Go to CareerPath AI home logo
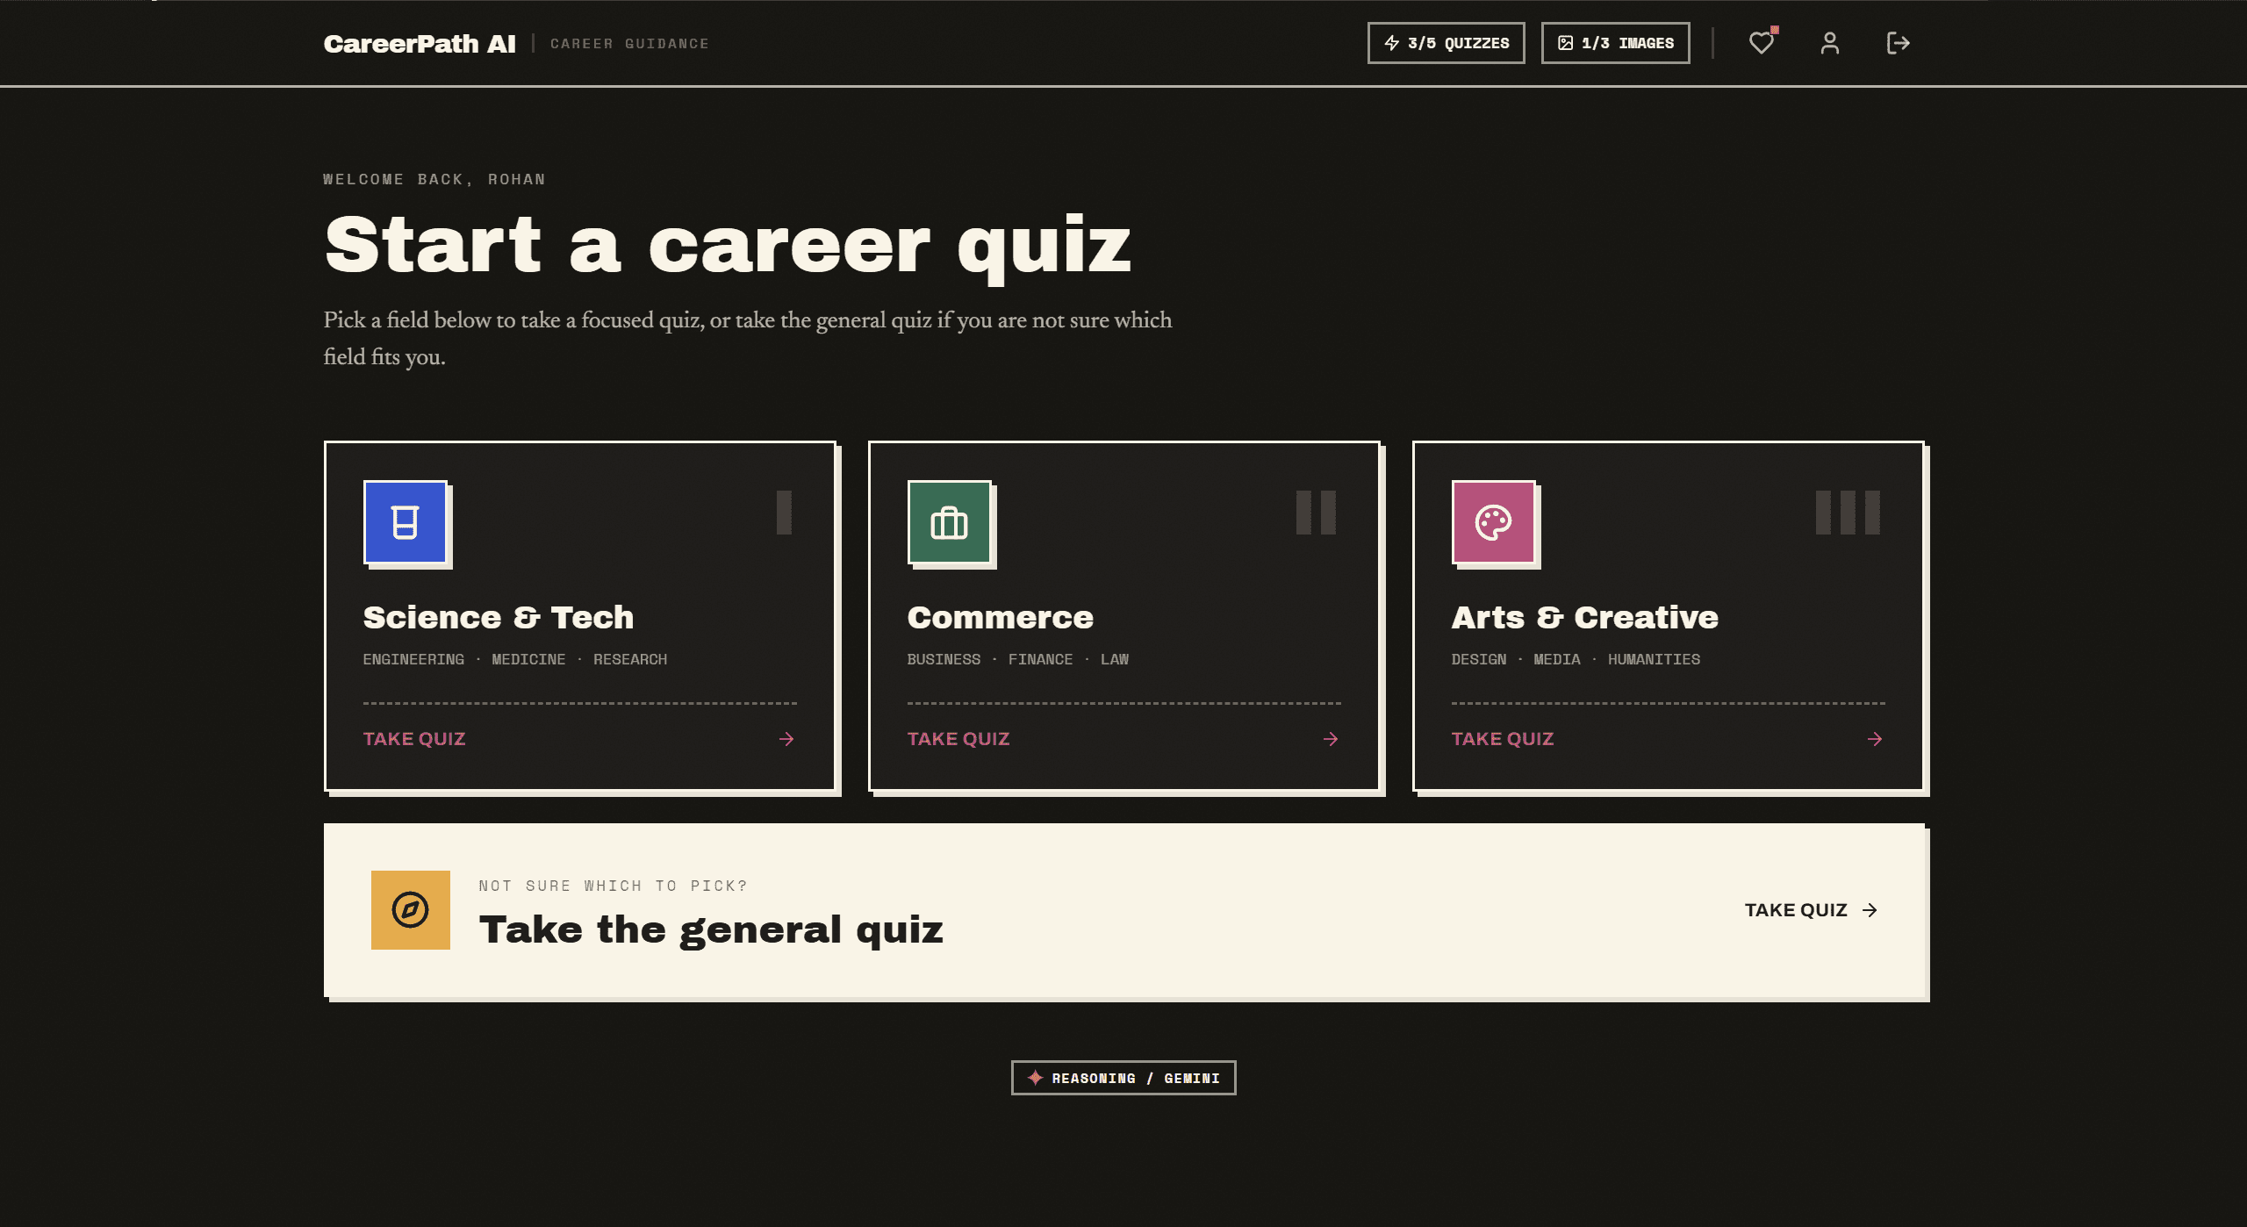The height and width of the screenshot is (1227, 2247). (420, 44)
